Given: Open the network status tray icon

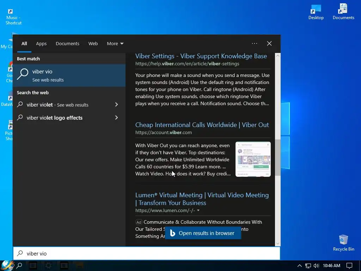Looking at the screenshot, I should 308,266.
